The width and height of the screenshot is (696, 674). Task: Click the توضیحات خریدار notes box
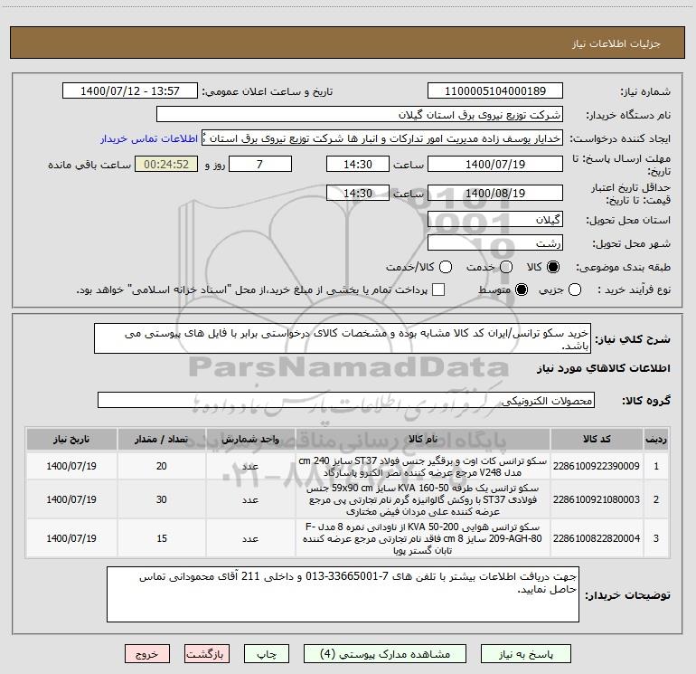click(343, 594)
